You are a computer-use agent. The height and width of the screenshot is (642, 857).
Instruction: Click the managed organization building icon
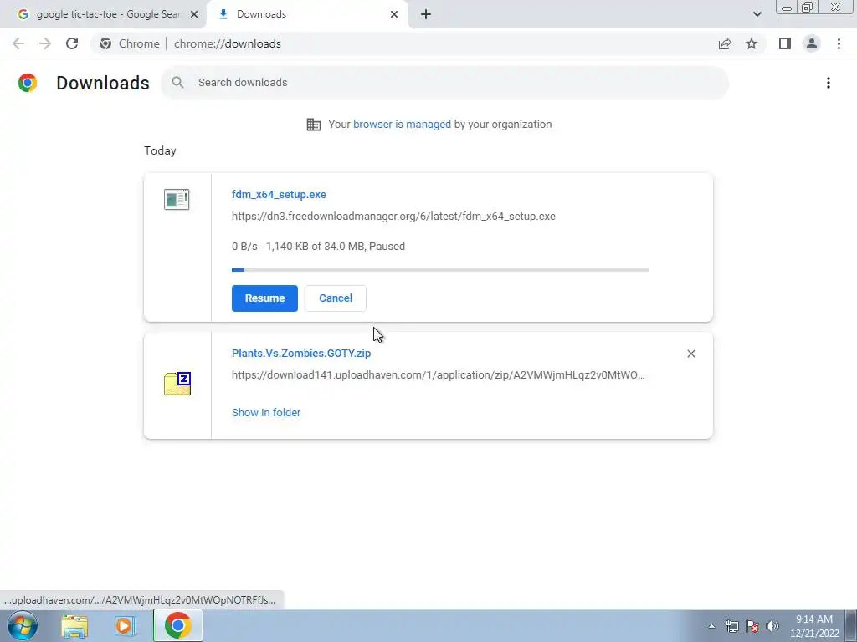click(x=314, y=125)
